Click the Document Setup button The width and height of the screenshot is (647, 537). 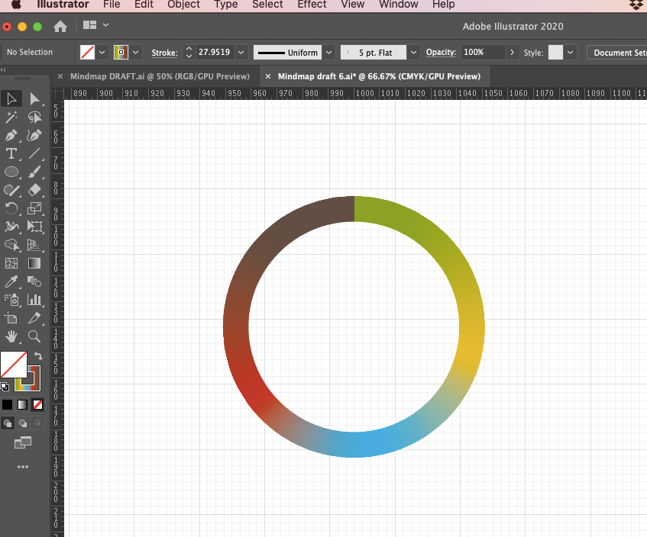tap(619, 53)
